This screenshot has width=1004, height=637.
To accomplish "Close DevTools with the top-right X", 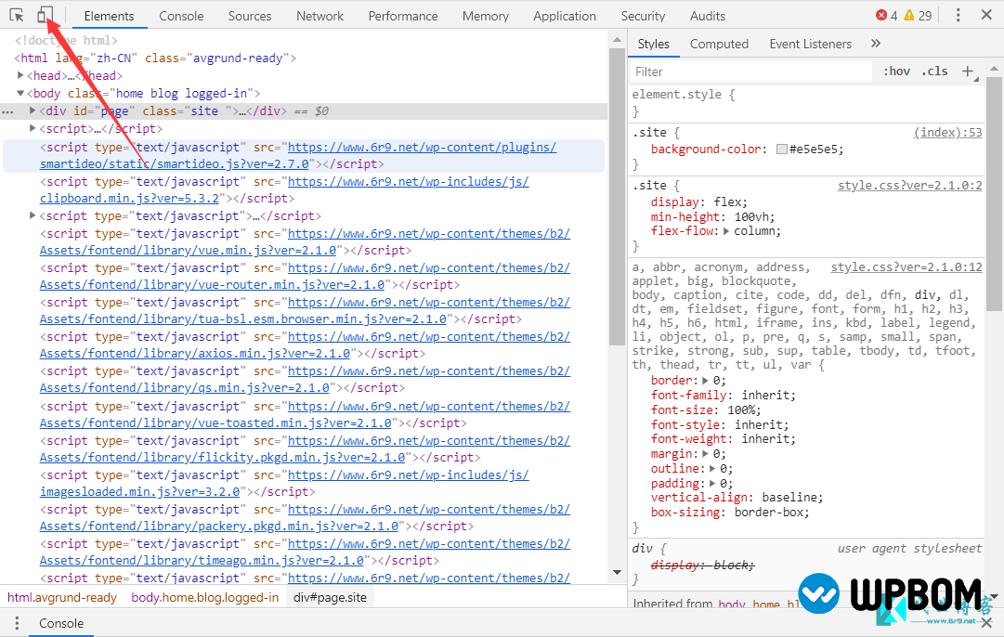I will coord(986,14).
